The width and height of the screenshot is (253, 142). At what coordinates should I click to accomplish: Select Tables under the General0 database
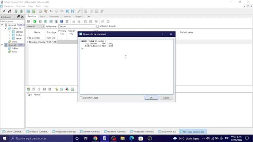click(15, 48)
